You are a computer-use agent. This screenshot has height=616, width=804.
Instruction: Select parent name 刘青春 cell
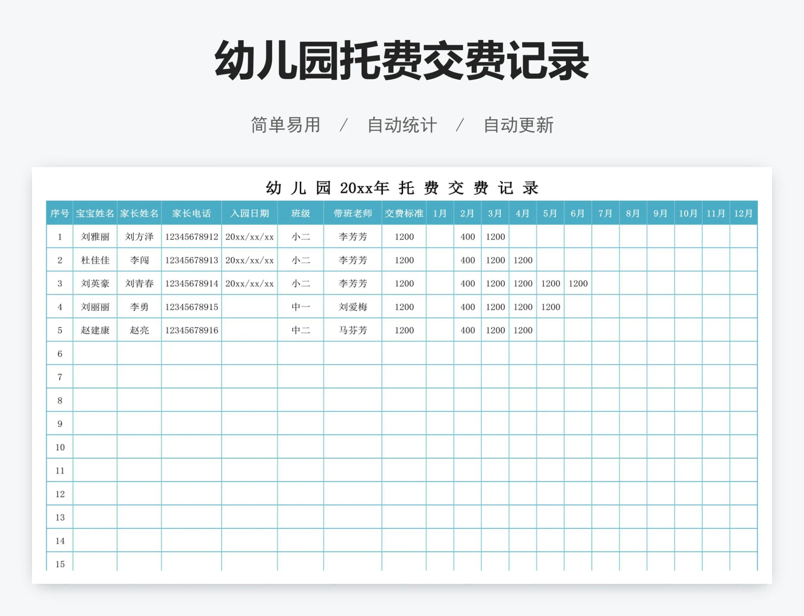(139, 284)
